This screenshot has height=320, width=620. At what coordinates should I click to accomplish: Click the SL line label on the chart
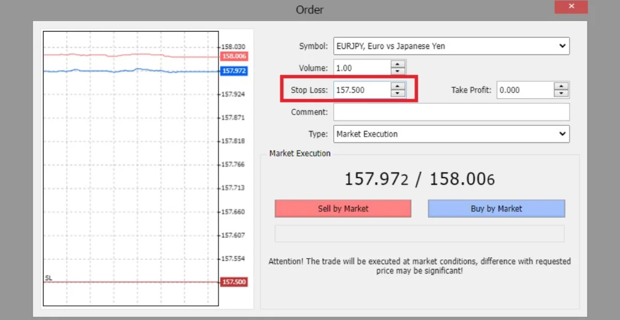tap(48, 278)
